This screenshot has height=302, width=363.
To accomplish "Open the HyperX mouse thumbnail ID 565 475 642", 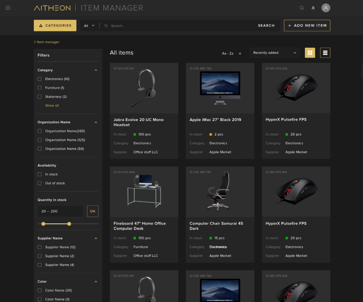I will click(x=296, y=88).
